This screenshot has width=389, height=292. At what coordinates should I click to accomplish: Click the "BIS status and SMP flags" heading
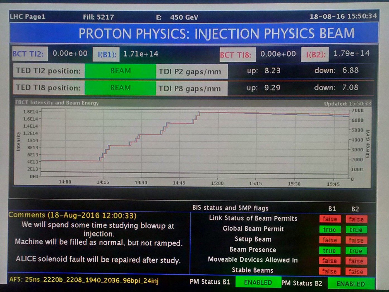coord(230,208)
